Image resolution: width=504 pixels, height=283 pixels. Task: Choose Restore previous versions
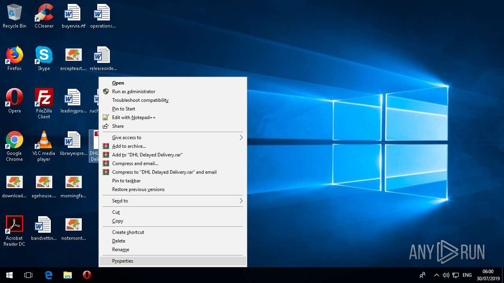click(172, 189)
